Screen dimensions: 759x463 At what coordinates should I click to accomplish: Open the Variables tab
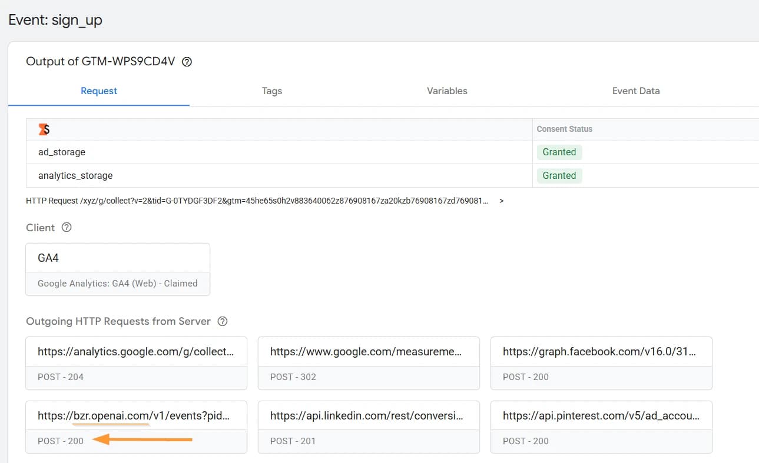click(x=447, y=91)
